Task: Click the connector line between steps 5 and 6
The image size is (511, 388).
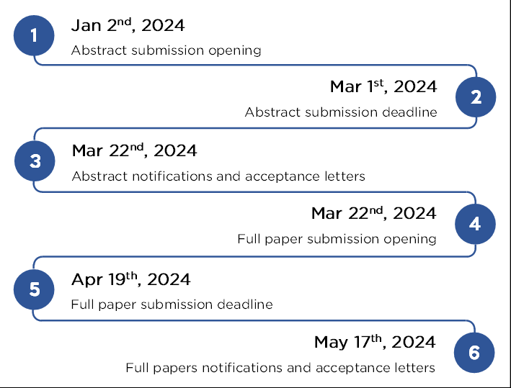Action: click(252, 320)
